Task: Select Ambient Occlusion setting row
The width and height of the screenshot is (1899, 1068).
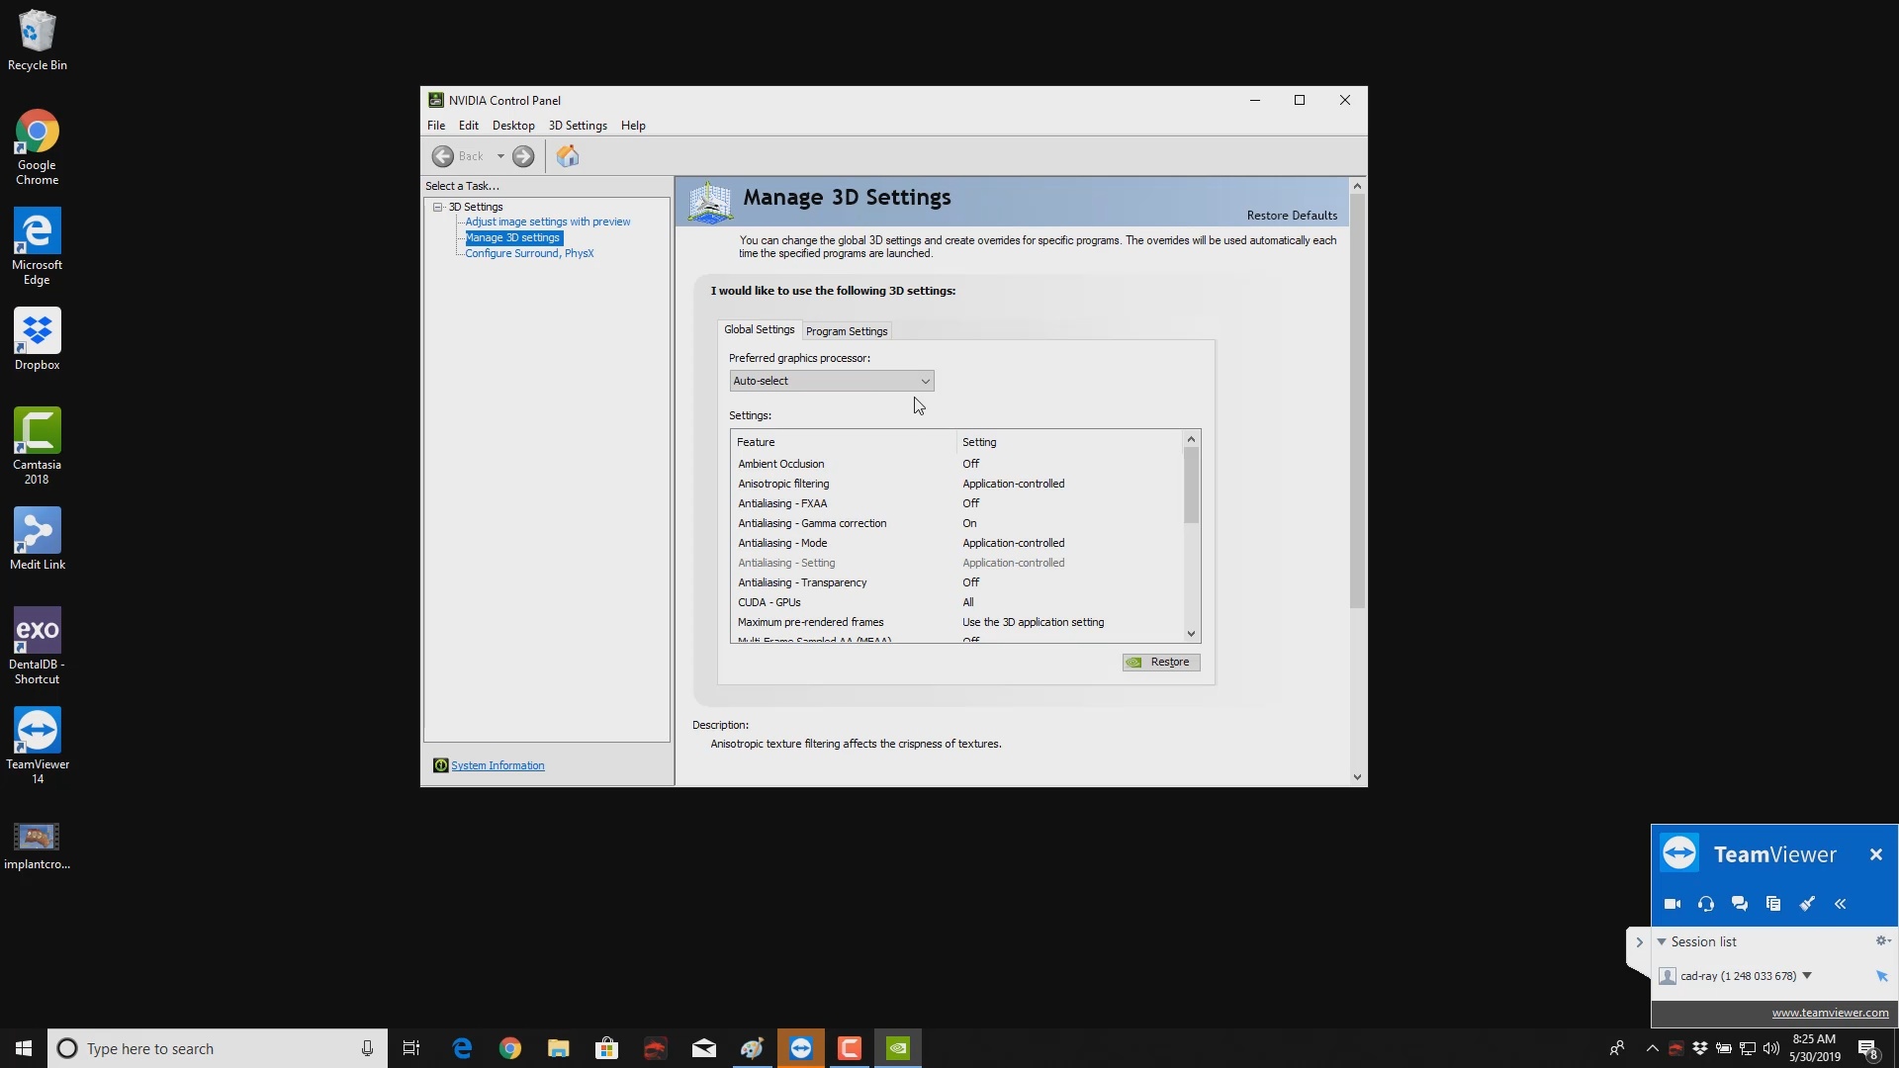Action: (x=957, y=464)
